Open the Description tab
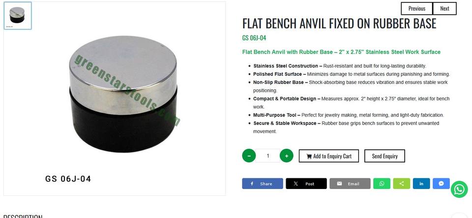 tap(23, 216)
